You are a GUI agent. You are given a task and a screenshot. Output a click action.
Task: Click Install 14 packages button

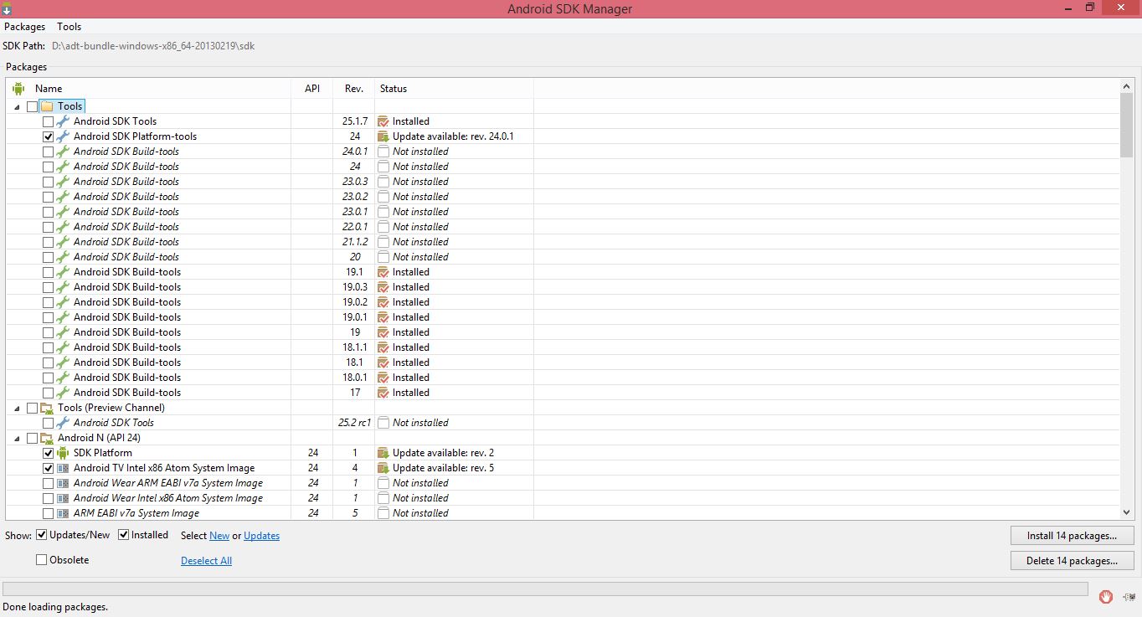(1072, 536)
